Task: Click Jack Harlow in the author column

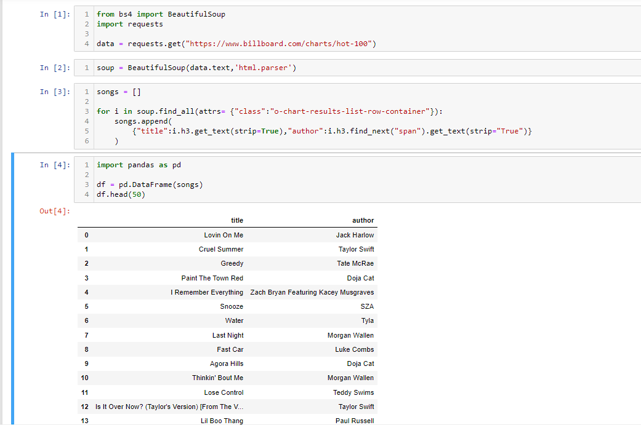Action: pos(355,234)
